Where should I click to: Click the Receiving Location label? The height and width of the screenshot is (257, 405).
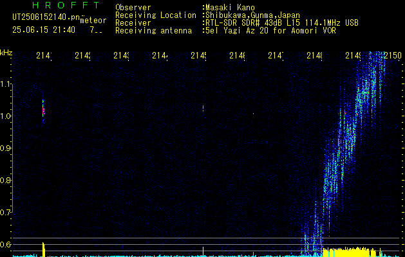pos(156,15)
